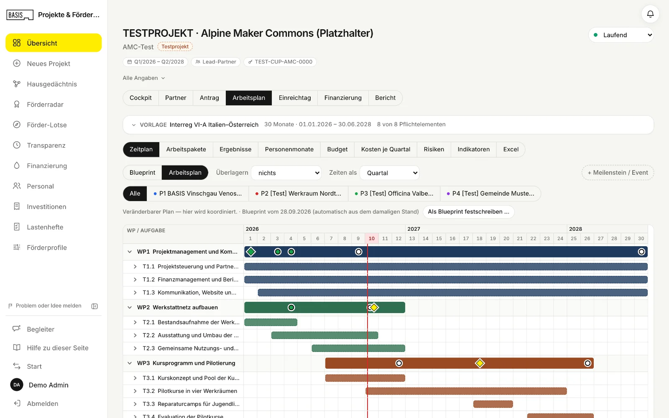Click the Finanzierung droplet icon in sidebar

click(17, 166)
